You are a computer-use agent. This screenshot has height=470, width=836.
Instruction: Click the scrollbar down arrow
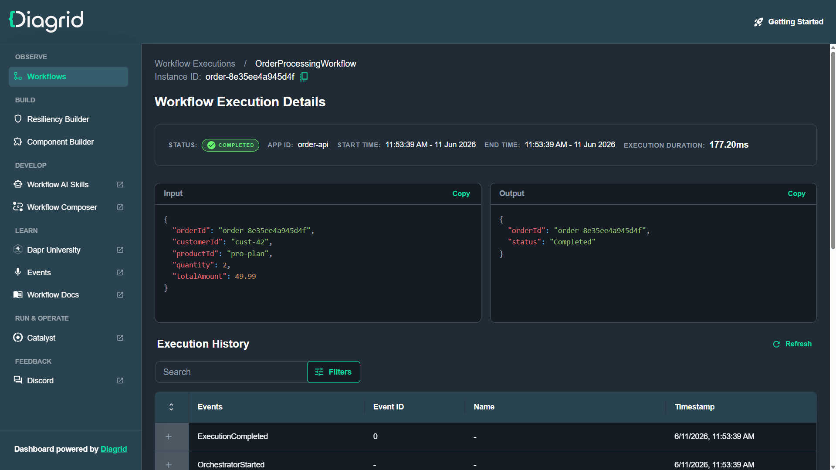833,467
